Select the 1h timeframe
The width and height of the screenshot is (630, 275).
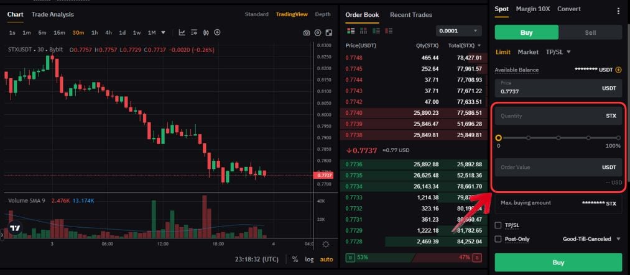(x=95, y=32)
